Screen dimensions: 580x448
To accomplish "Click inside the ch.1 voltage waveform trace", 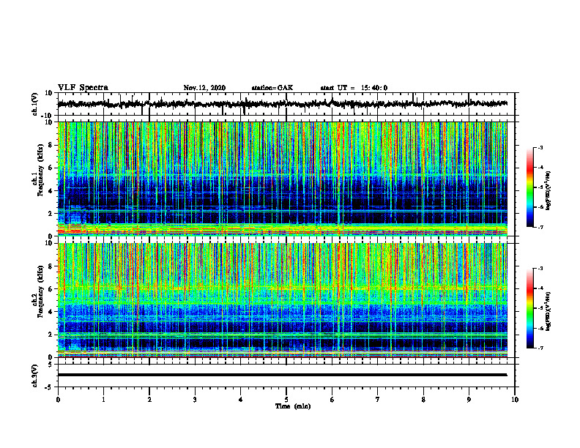I will 282,104.
